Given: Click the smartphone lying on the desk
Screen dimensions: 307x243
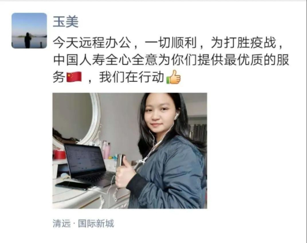Looking at the screenshot, I should 74,186.
